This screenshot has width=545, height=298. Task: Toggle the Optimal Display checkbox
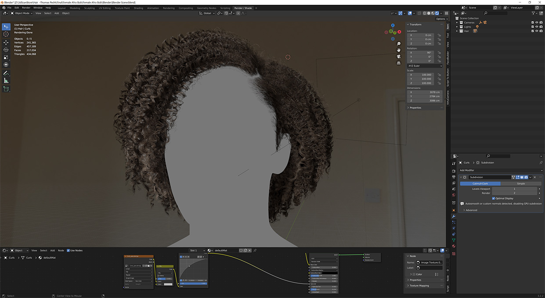point(494,198)
